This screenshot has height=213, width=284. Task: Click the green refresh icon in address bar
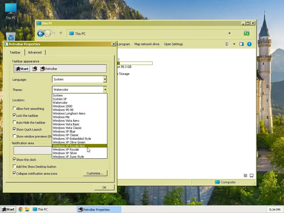[x=247, y=33]
